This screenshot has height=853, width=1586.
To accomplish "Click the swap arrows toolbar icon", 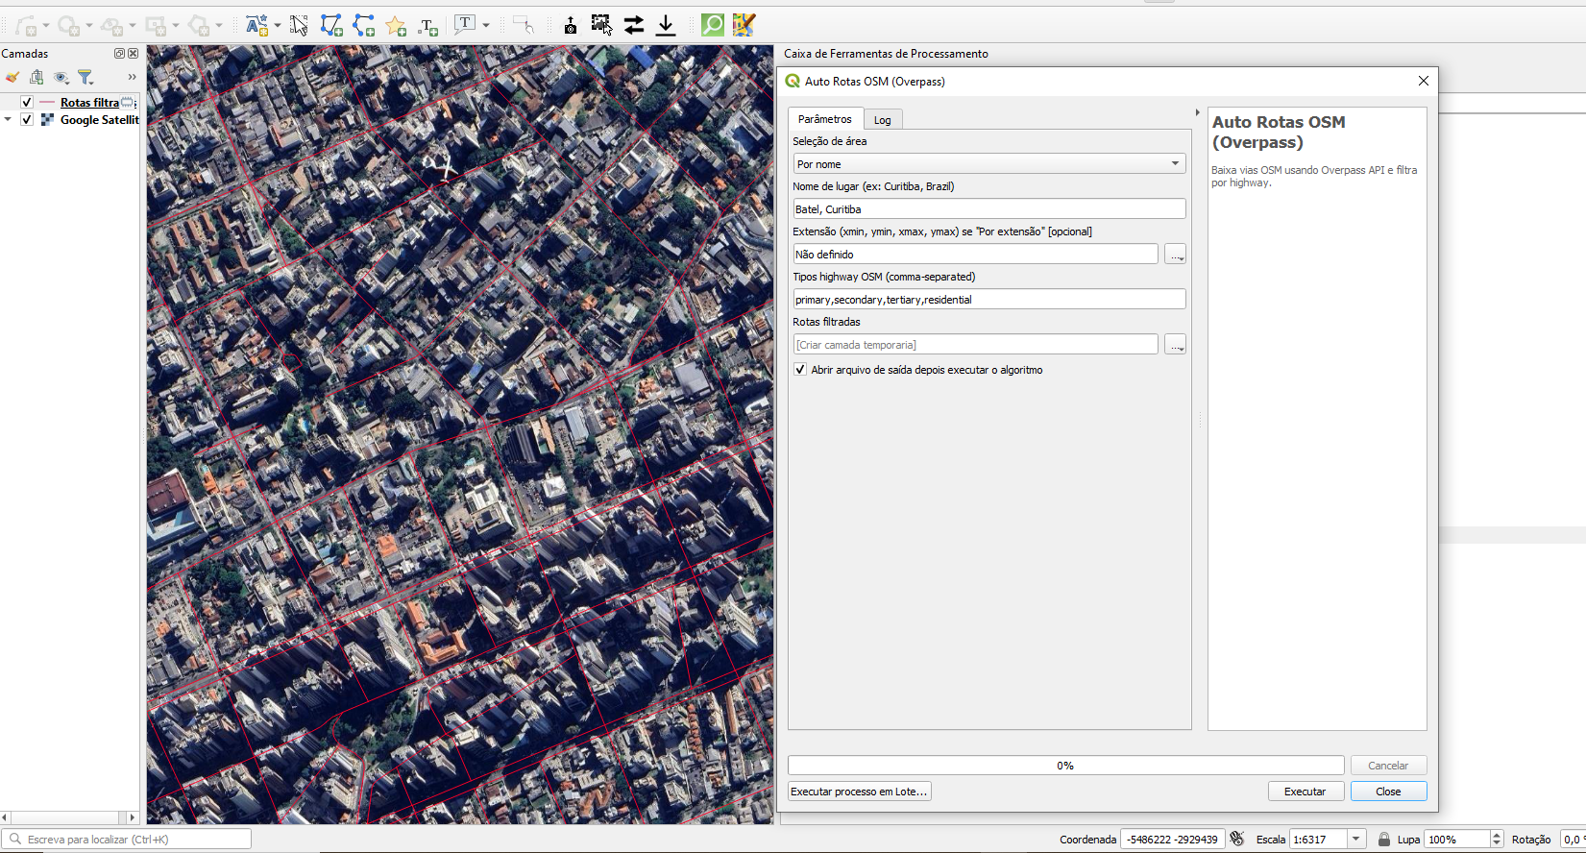I will click(x=634, y=26).
